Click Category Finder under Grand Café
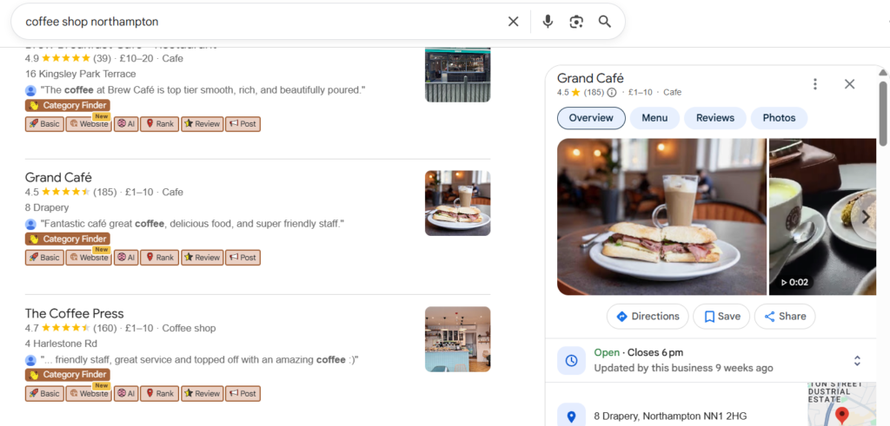Screen dimensions: 890x426 [68, 239]
